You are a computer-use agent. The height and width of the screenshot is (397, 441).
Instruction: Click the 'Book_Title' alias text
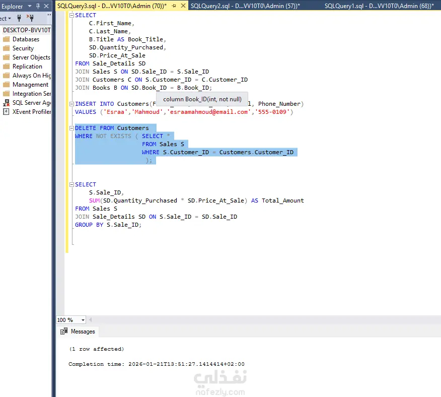(145, 39)
